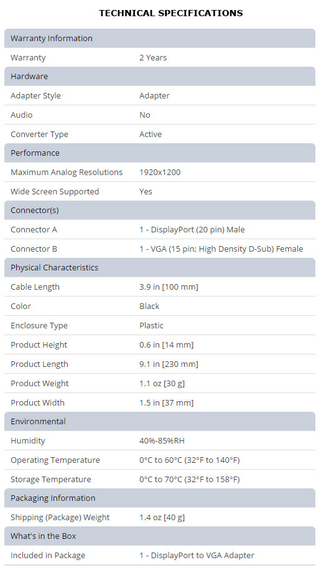Click the Connector A DisplayPort Male value

(x=192, y=230)
